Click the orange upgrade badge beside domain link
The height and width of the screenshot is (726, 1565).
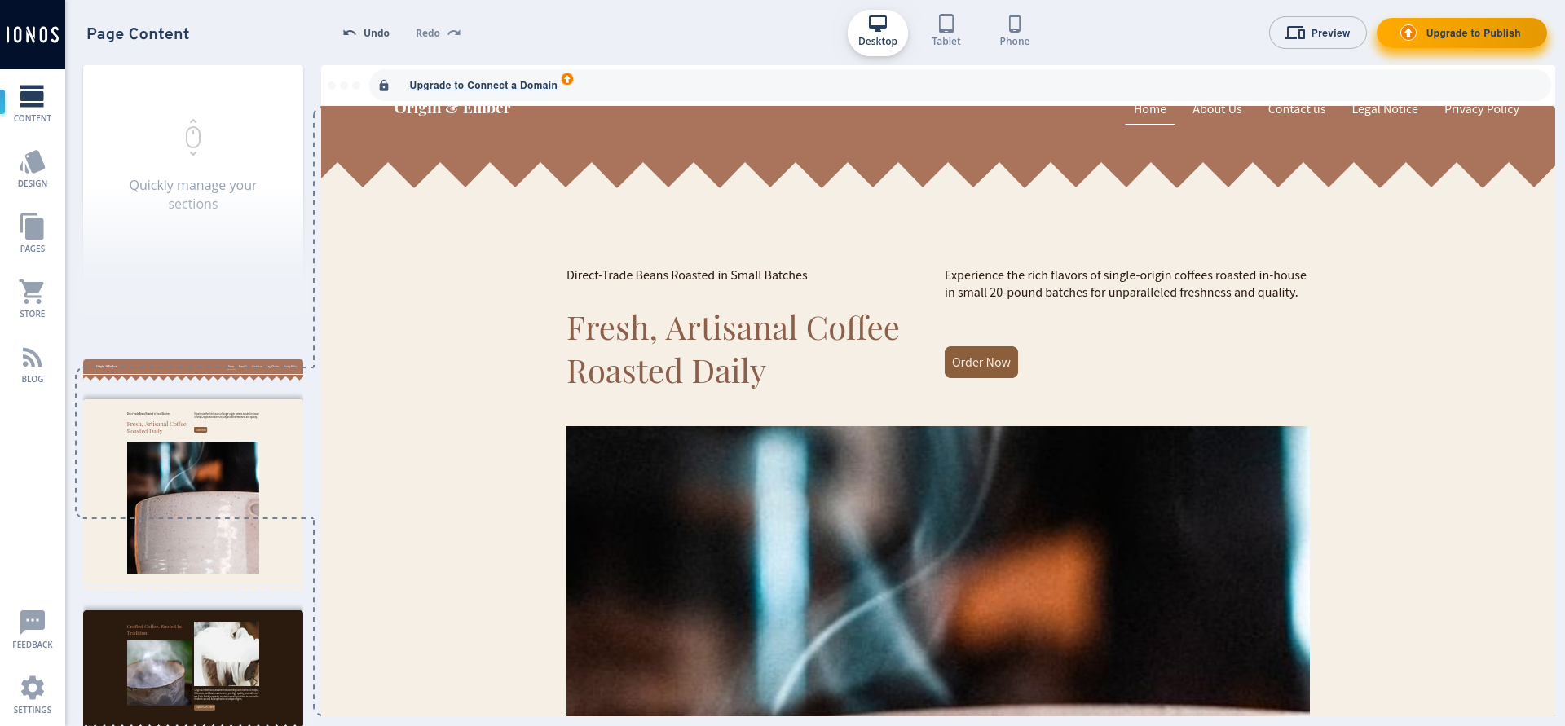567,79
